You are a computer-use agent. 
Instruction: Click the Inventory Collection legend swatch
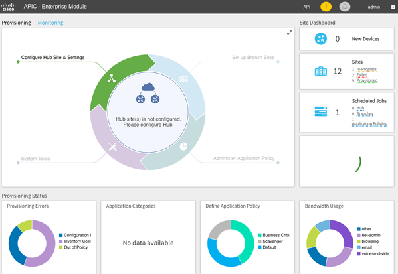pos(60,241)
